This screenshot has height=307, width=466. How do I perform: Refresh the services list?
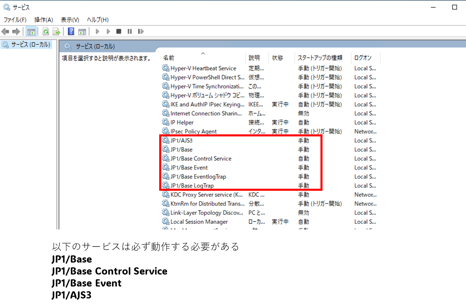pyautogui.click(x=45, y=32)
